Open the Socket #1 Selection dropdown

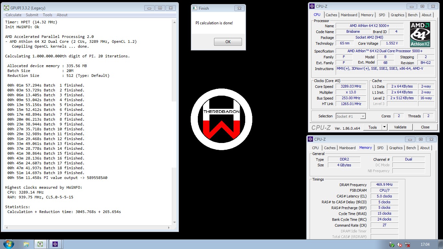pos(351,116)
